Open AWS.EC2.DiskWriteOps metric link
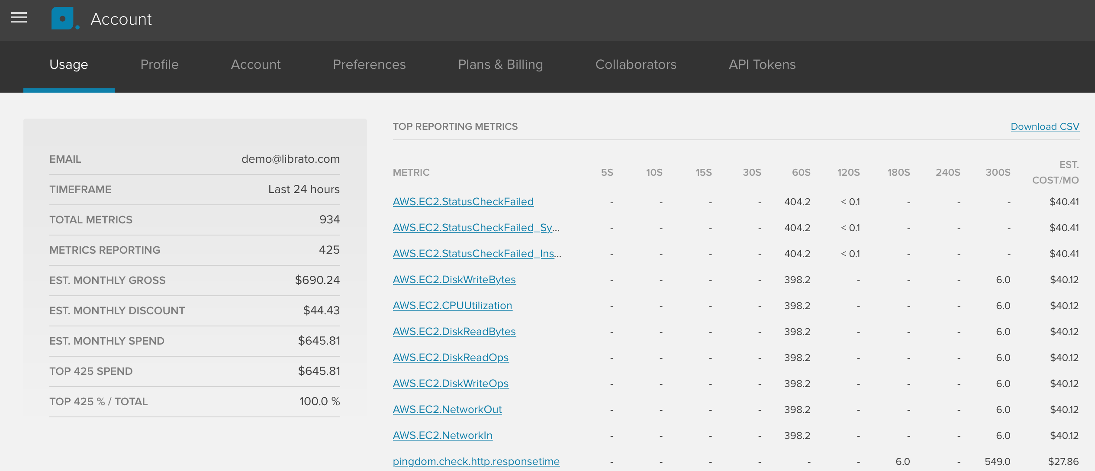 [451, 384]
